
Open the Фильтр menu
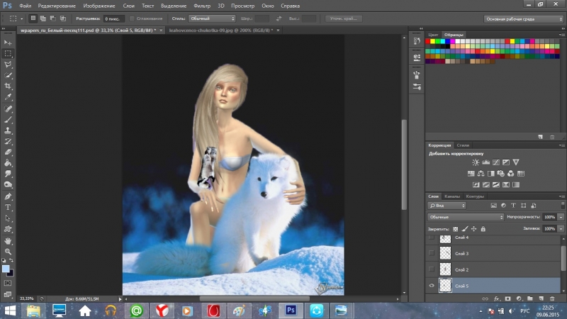202,6
